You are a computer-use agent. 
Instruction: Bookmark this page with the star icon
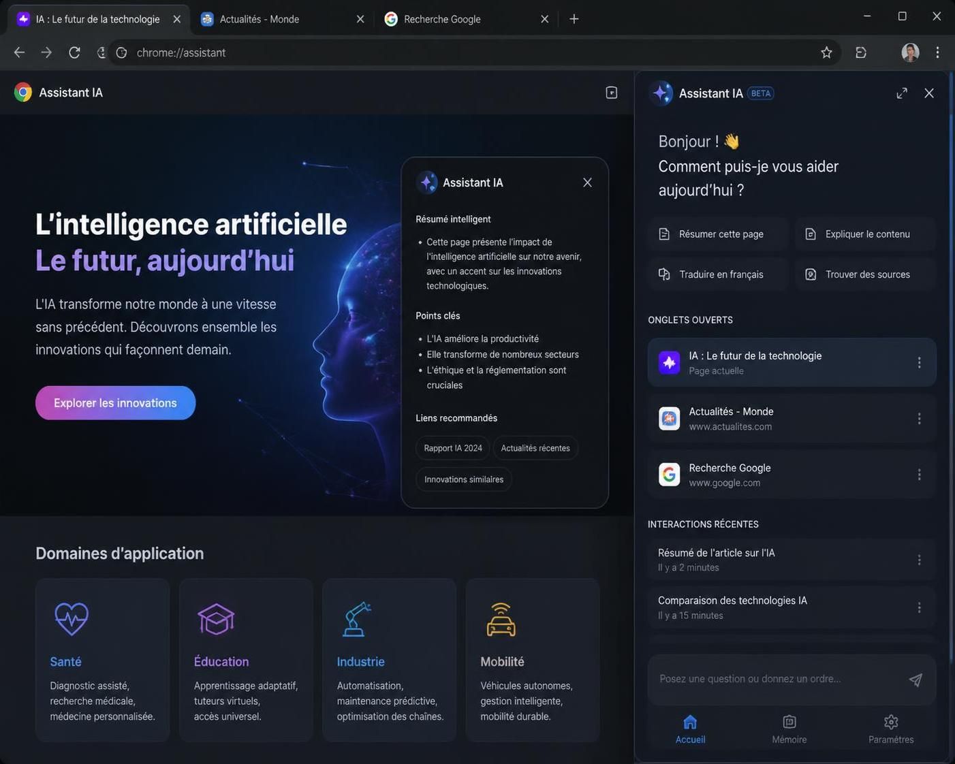826,52
